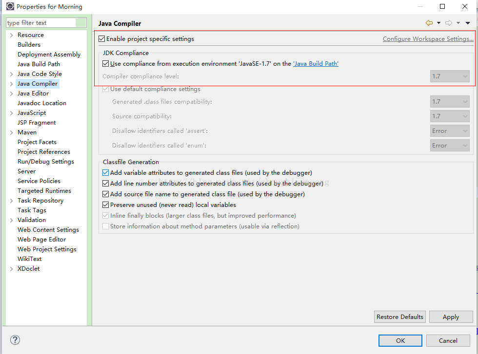Open the view menu triangle in header
This screenshot has width=478, height=354.
tap(468, 23)
